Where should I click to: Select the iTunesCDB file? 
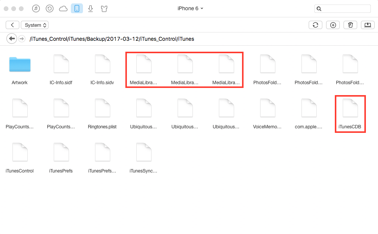pyautogui.click(x=350, y=114)
